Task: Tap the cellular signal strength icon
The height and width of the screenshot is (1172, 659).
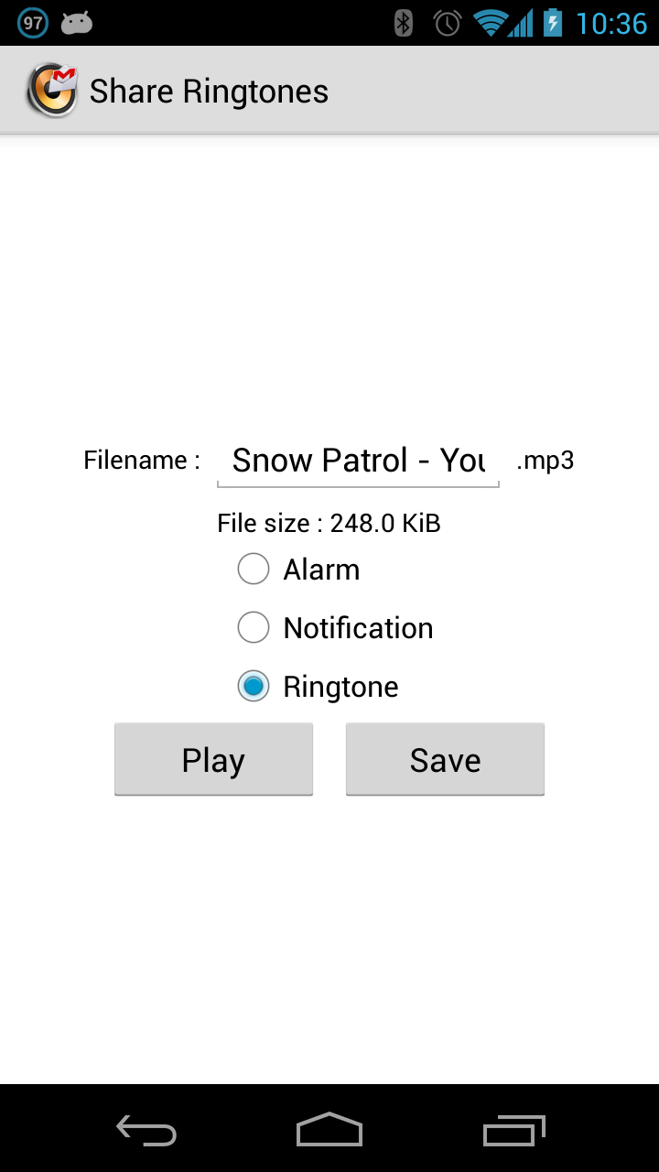Action: click(521, 23)
